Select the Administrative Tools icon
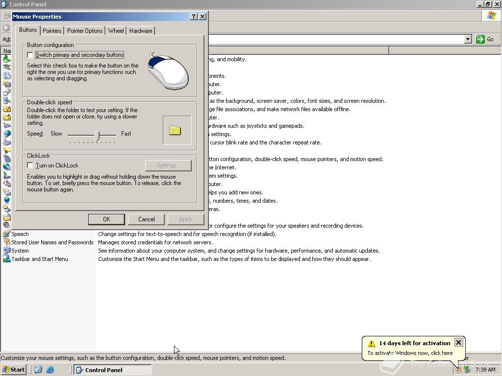502x376 pixels. point(7,84)
